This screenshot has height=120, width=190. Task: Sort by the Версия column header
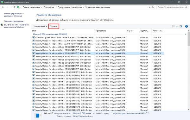pos(132,31)
